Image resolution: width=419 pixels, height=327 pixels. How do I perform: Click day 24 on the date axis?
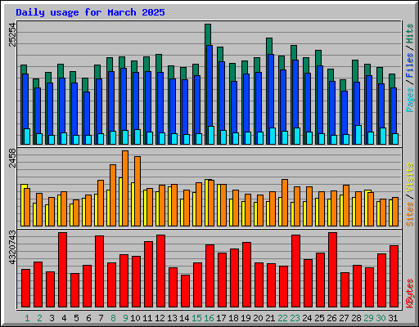click(307, 318)
